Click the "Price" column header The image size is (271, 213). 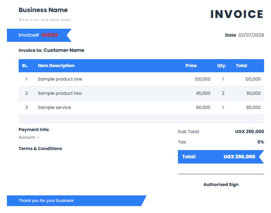click(x=191, y=66)
